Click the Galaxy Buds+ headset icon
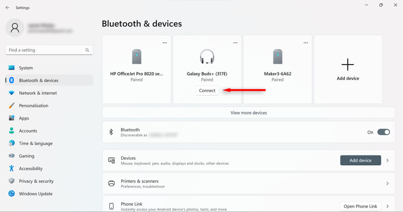The width and height of the screenshot is (403, 212). (x=207, y=57)
